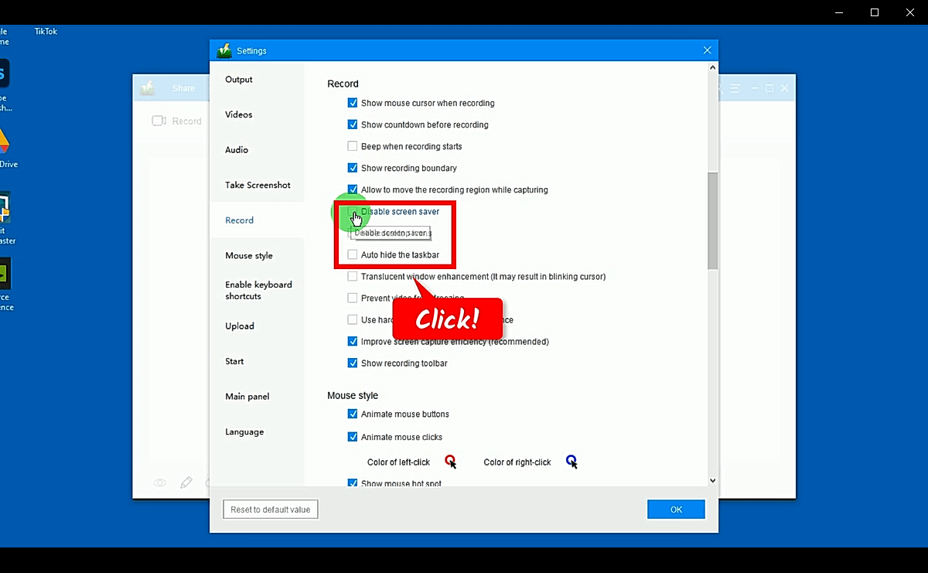Image resolution: width=928 pixels, height=573 pixels.
Task: Open the Language settings section
Action: pos(244,431)
